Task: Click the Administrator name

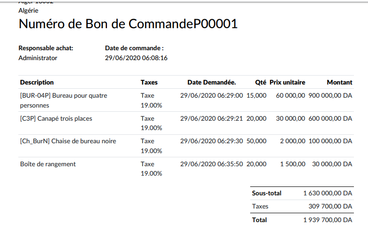Action: 38,58
